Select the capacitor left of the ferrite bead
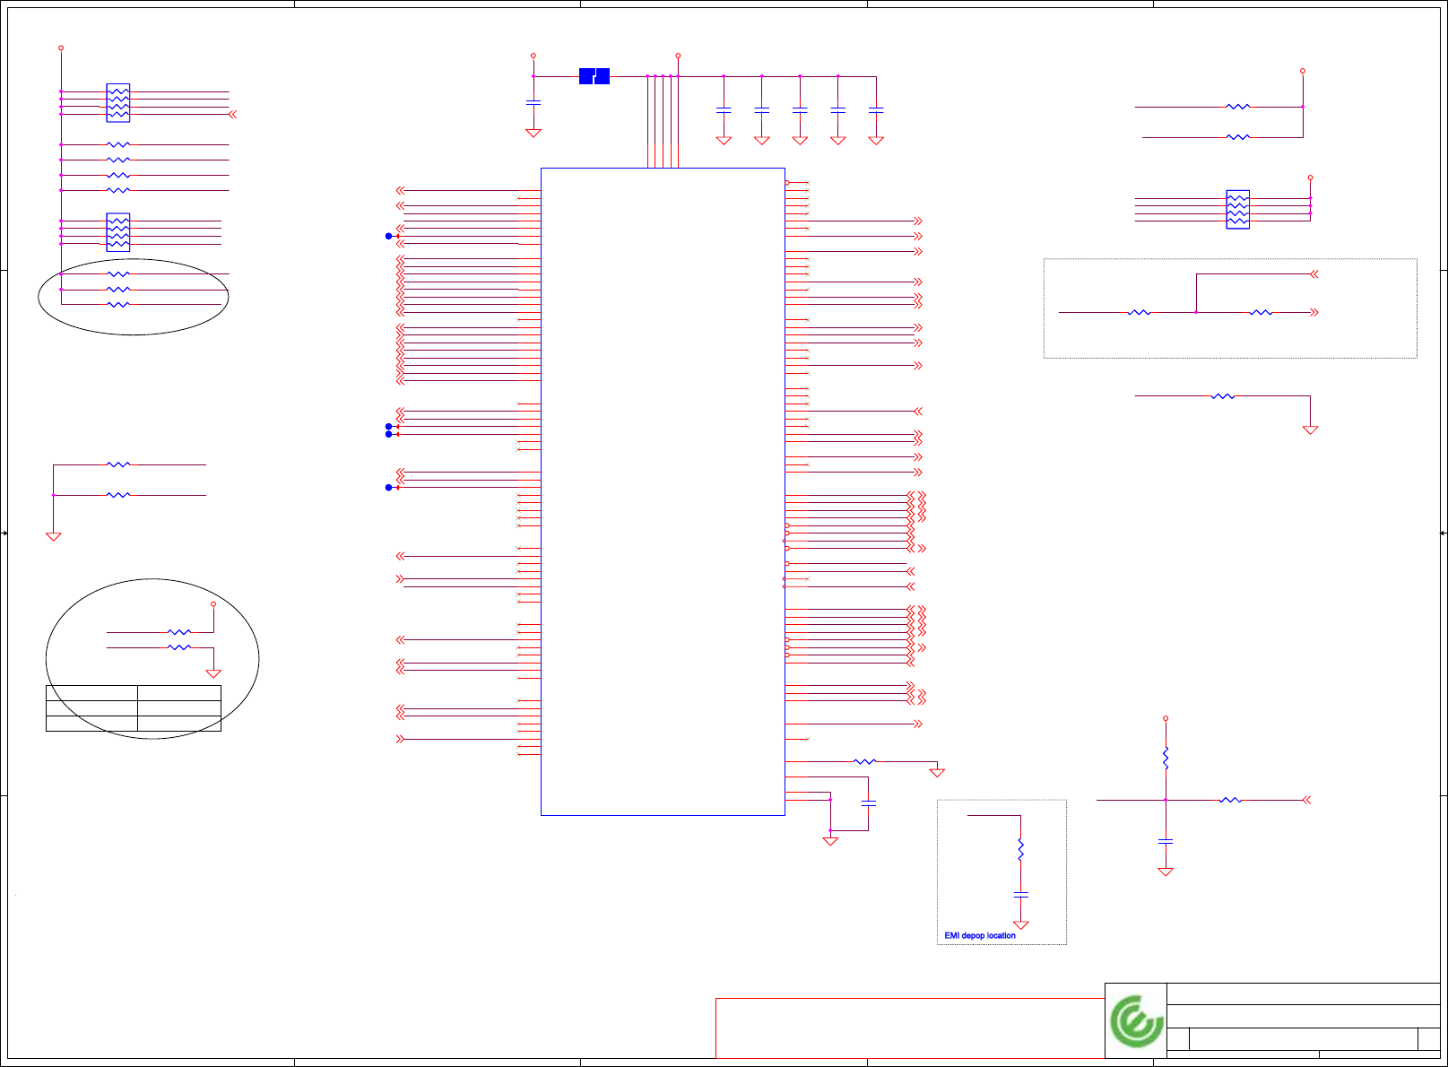The image size is (1448, 1067). [x=533, y=103]
